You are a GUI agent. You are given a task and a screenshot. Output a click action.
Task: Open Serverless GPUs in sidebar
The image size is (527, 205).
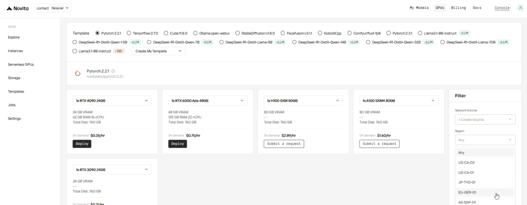point(21,64)
